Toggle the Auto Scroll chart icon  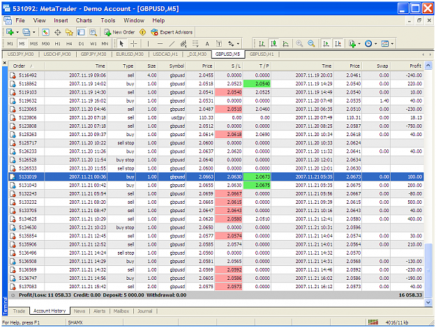click(x=326, y=44)
